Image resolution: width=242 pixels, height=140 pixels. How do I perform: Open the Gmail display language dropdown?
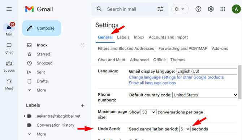click(207, 71)
